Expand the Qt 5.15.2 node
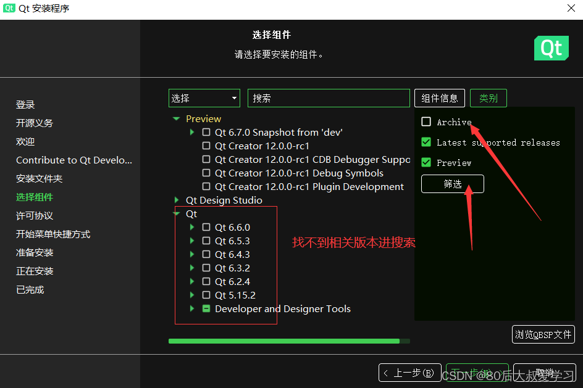This screenshot has width=583, height=388. coord(192,295)
